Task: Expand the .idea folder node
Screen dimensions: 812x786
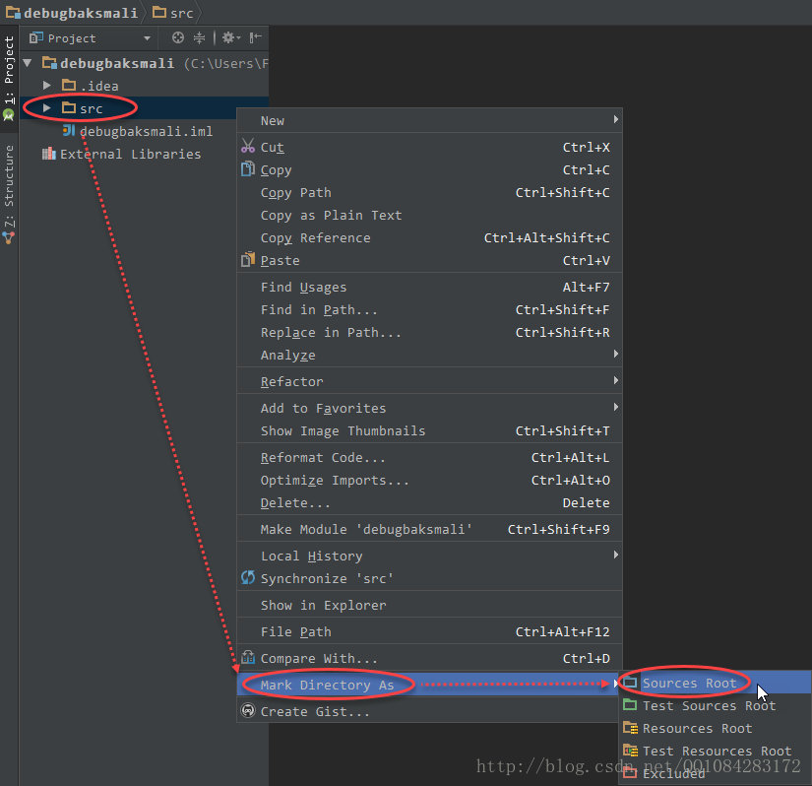Action: click(46, 85)
